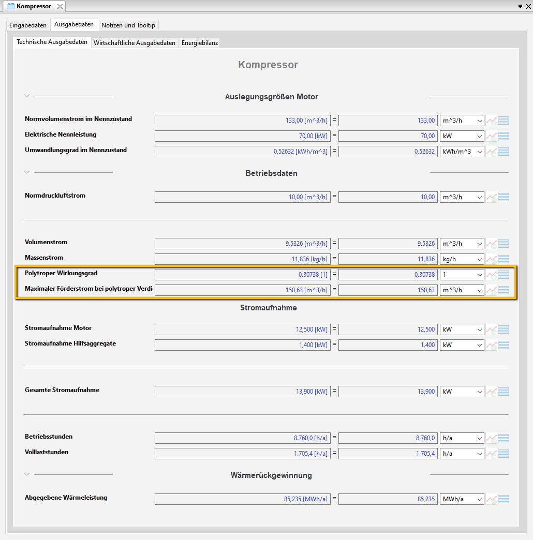Image resolution: width=533 pixels, height=540 pixels.
Task: Click the Volumenstrom converted value field
Action: [388, 244]
